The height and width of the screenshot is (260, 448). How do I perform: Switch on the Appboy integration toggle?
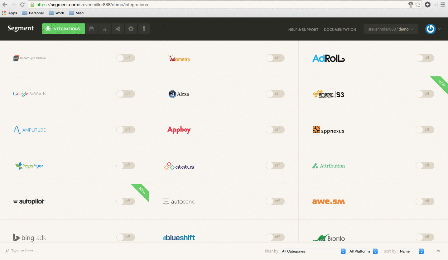pos(275,129)
